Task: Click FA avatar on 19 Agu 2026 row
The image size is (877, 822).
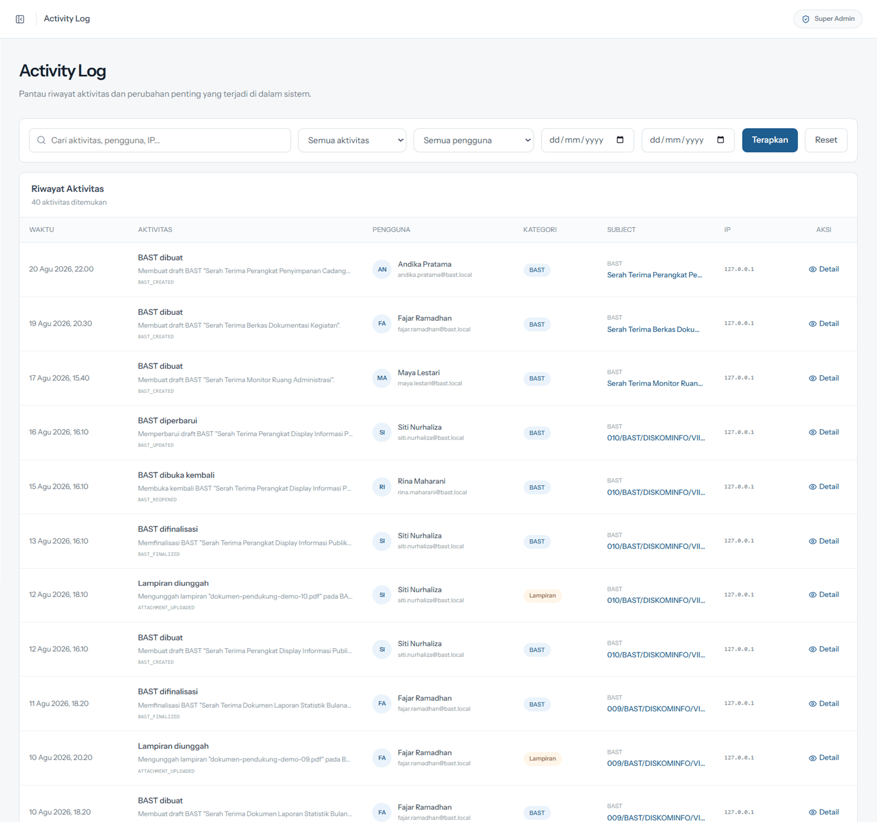Action: [382, 324]
